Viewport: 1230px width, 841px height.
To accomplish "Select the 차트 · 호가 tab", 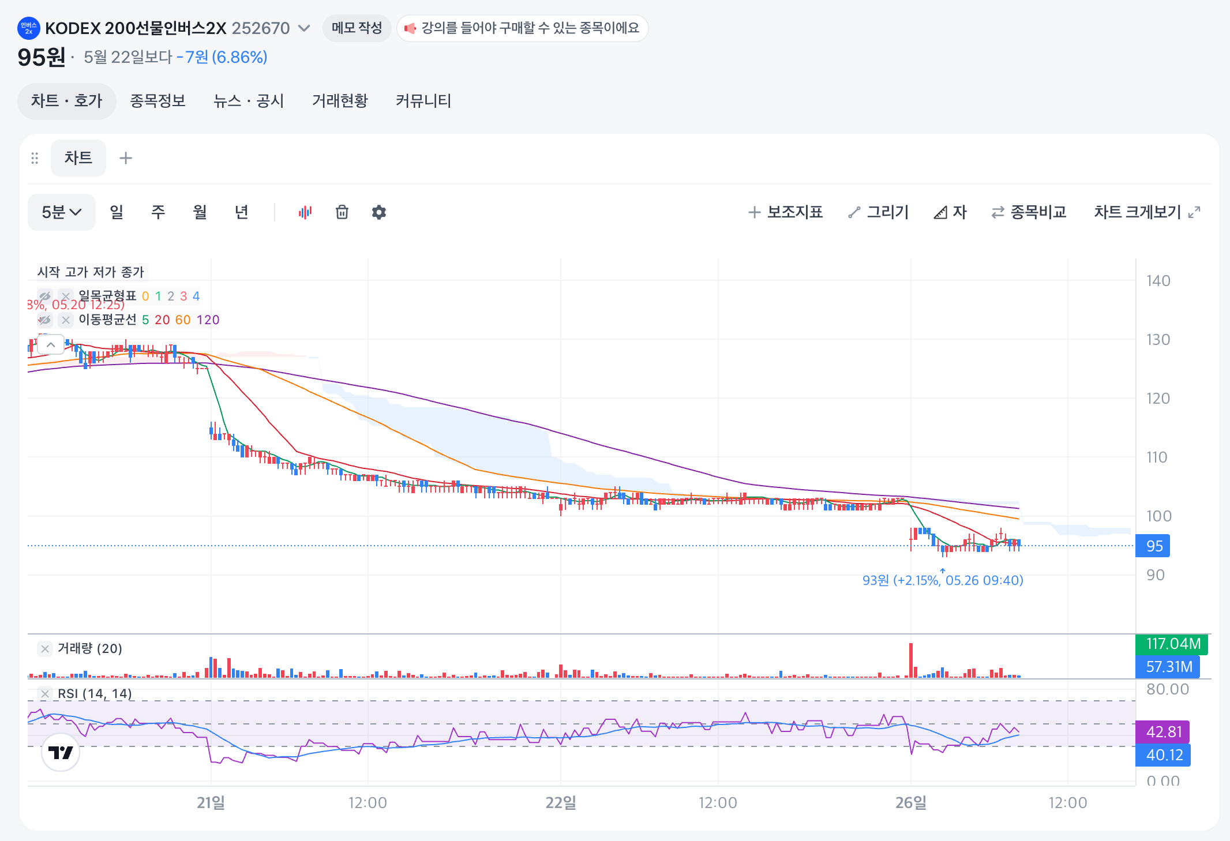I will coord(66,101).
